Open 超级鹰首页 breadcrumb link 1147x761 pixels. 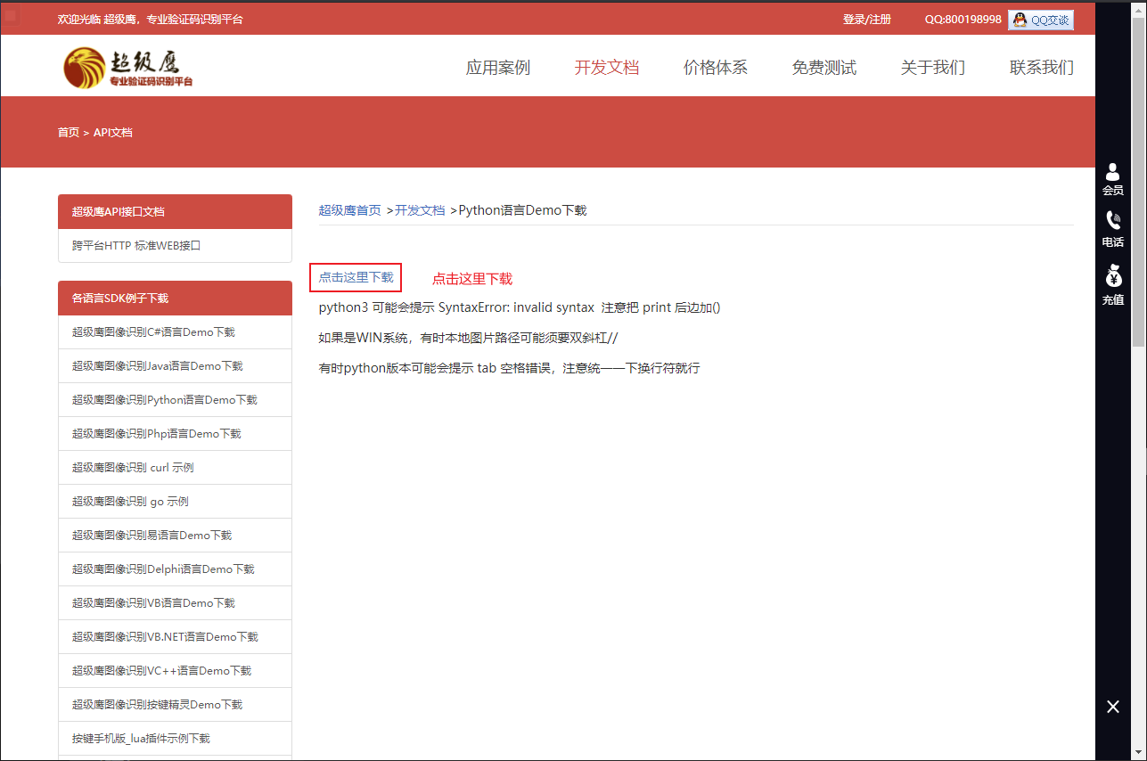coord(349,209)
